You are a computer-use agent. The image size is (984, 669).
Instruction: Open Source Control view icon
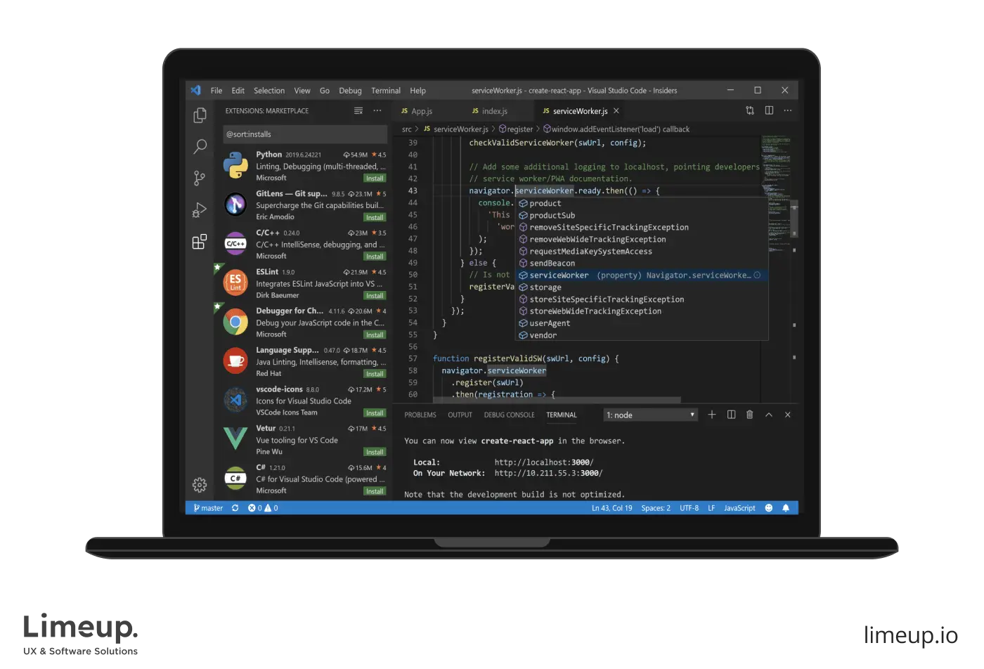click(200, 178)
